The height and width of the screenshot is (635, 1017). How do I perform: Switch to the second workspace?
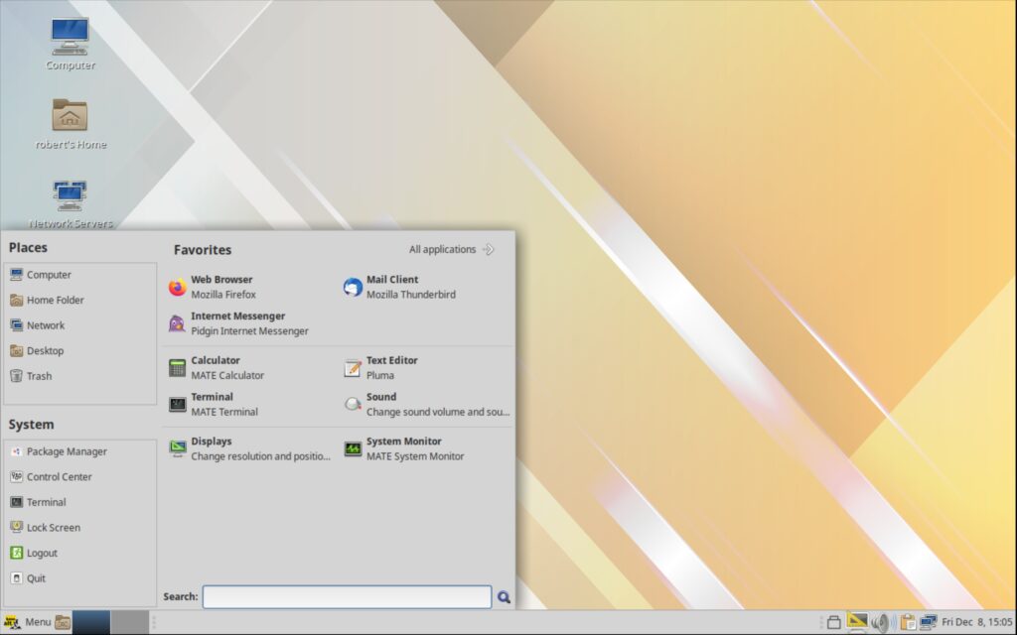pos(130,622)
